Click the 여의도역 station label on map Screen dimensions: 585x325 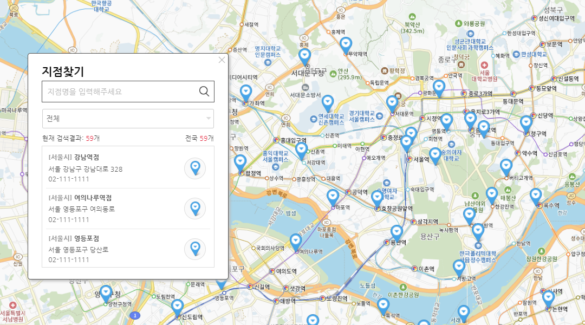[286, 271]
